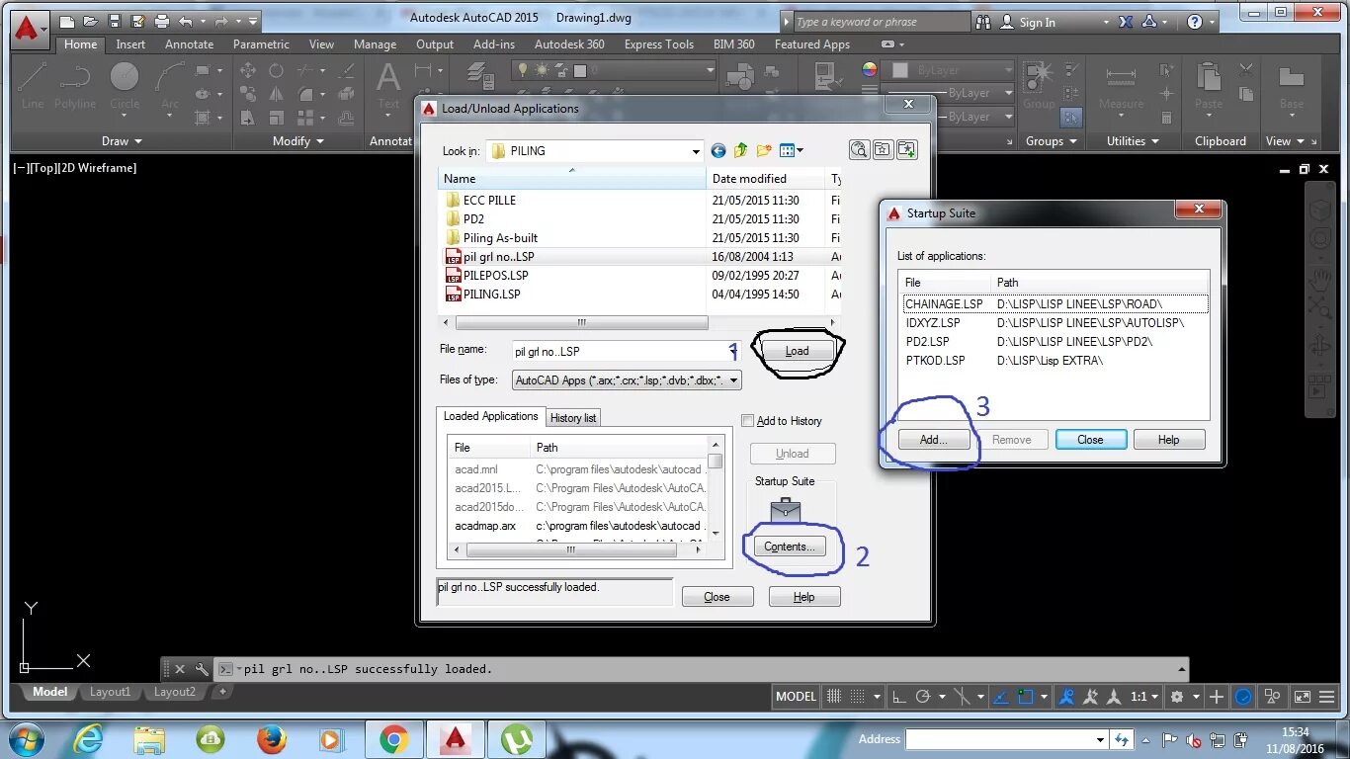Click the New drawing icon in quick access toolbar

67,21
